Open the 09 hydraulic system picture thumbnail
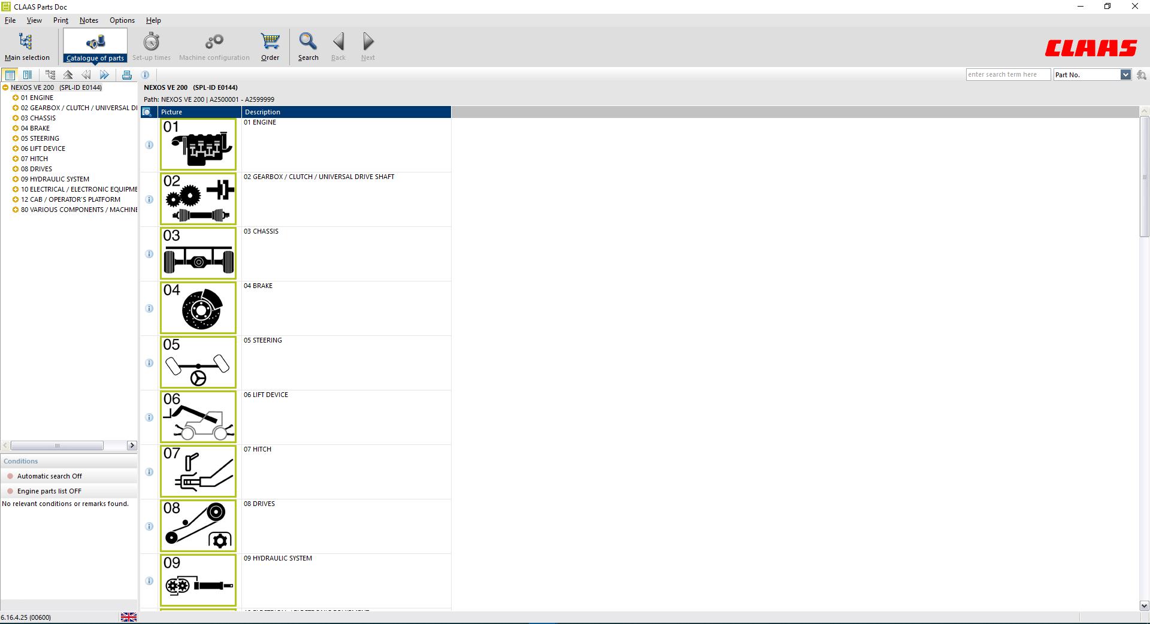 (198, 580)
